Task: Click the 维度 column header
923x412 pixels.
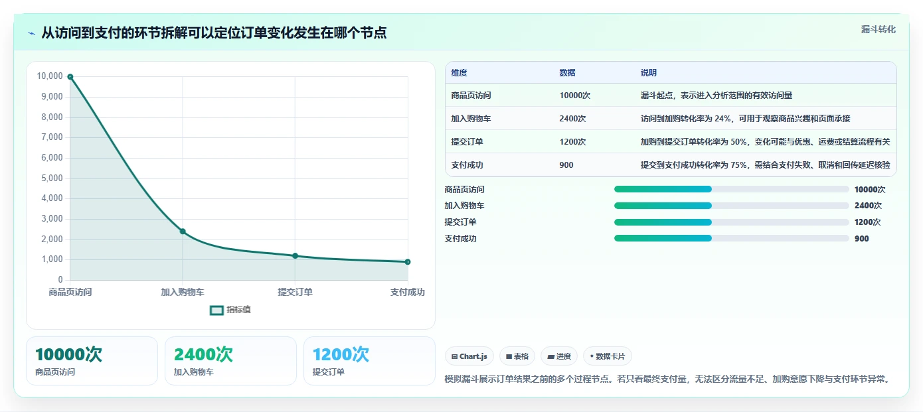Action: point(460,73)
